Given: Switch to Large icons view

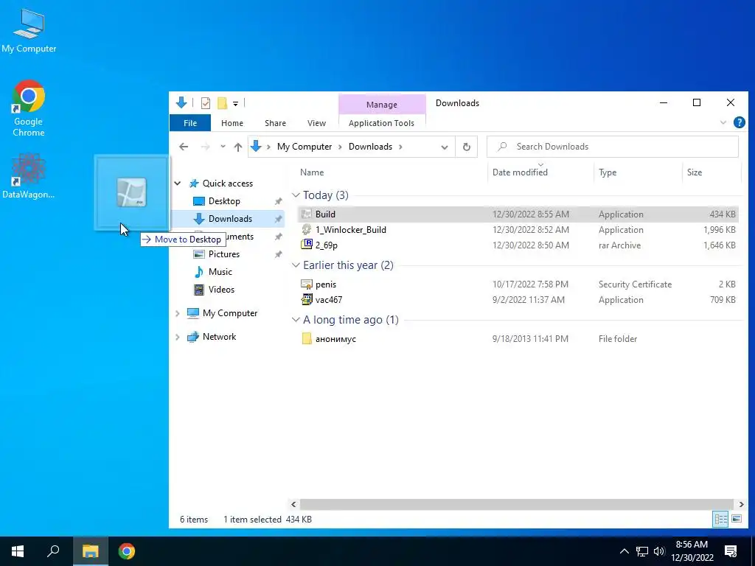Looking at the screenshot, I should (x=737, y=519).
